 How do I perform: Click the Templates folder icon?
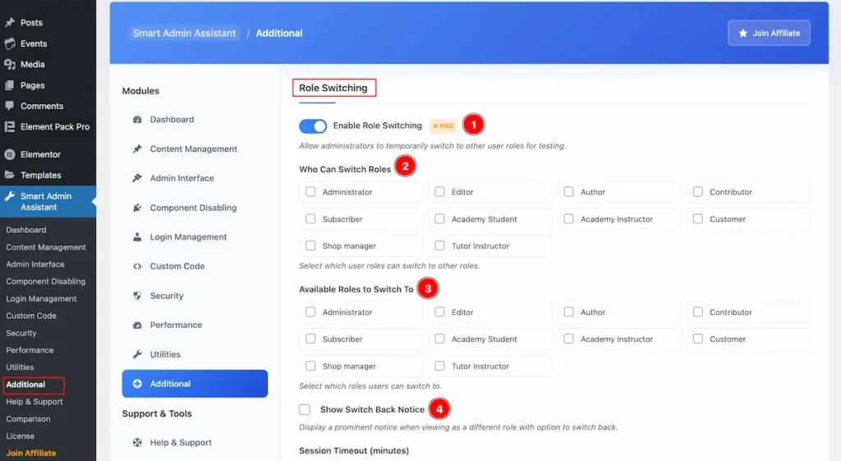point(10,175)
